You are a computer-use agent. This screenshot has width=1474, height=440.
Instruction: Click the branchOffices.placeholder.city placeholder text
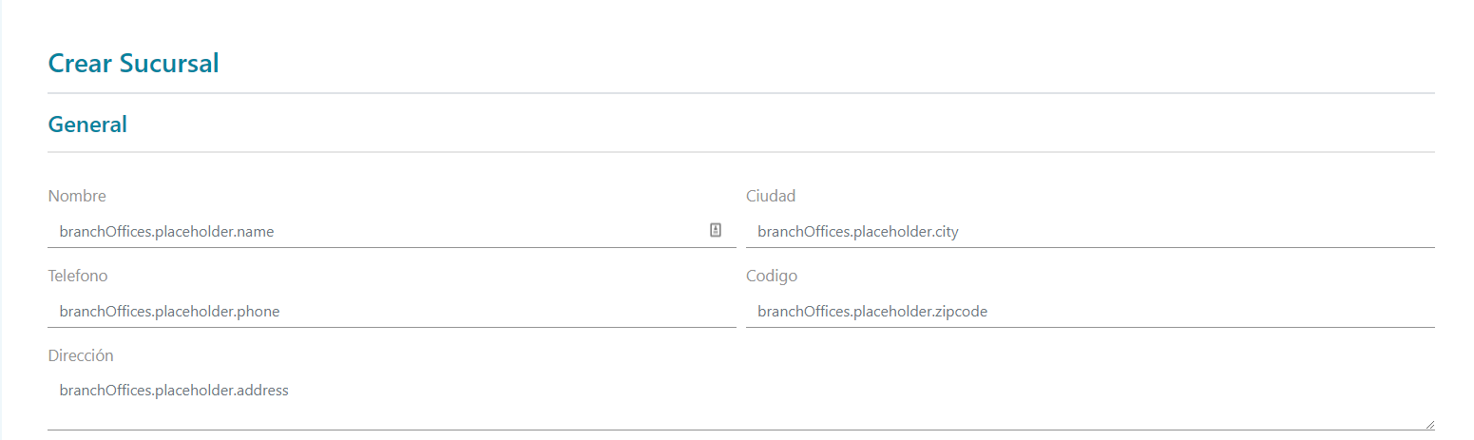coord(858,231)
